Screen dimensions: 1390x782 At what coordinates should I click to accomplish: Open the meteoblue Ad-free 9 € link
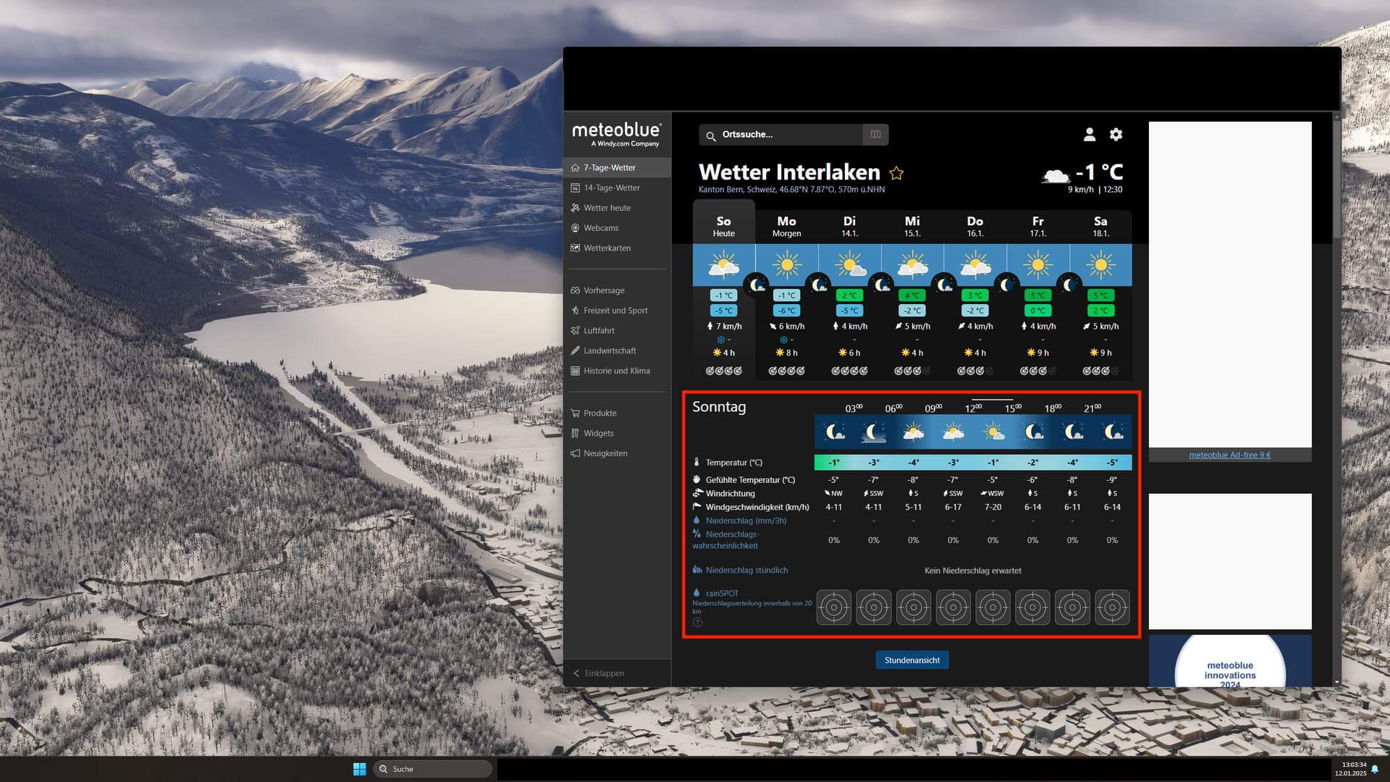click(x=1229, y=455)
